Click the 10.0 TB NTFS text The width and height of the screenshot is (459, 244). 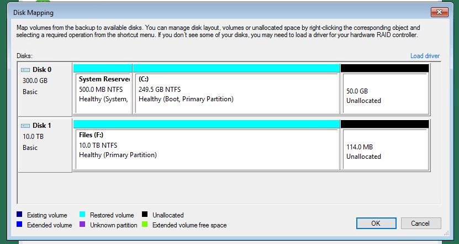pyautogui.click(x=98, y=146)
